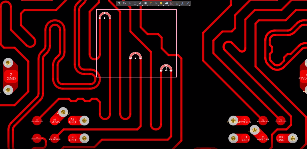
Task: Activate the Interactive Routing tool
Action: click(151, 3)
